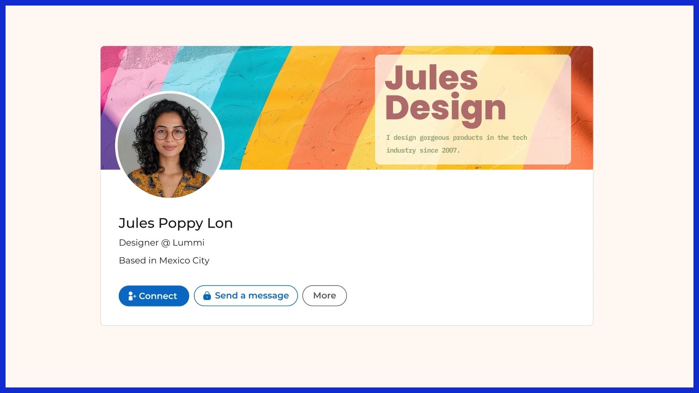The height and width of the screenshot is (393, 699).
Task: Open the More options button
Action: tap(325, 296)
